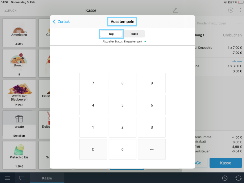Open the time clock icon in bottom bar
This screenshot has width=244, height=183.
point(225,178)
